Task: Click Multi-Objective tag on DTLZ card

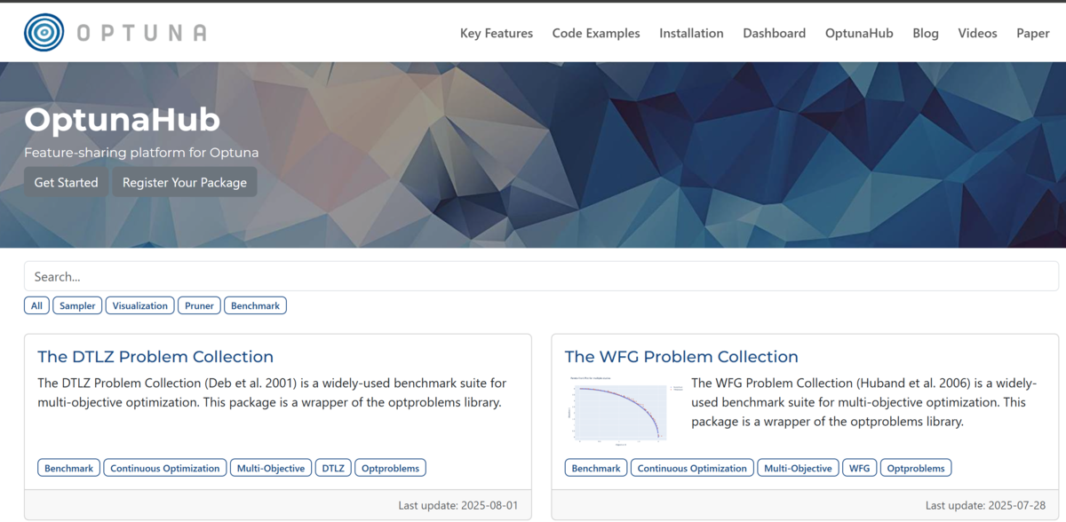Action: (271, 468)
